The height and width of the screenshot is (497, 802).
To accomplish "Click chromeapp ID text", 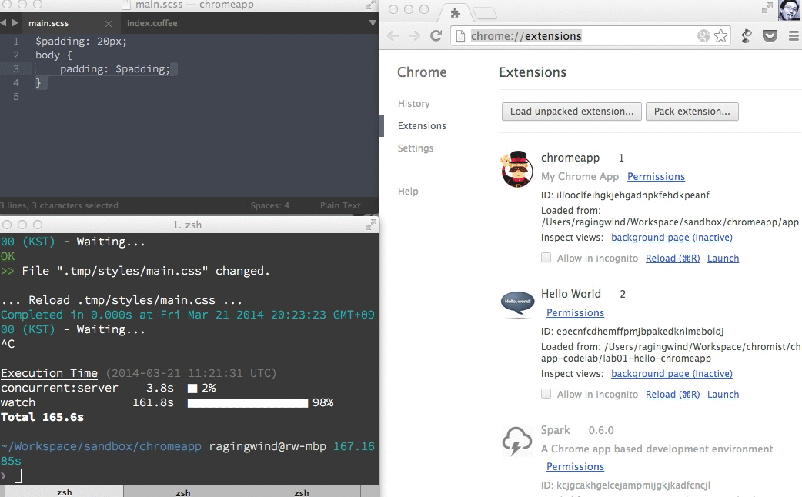I will click(625, 195).
